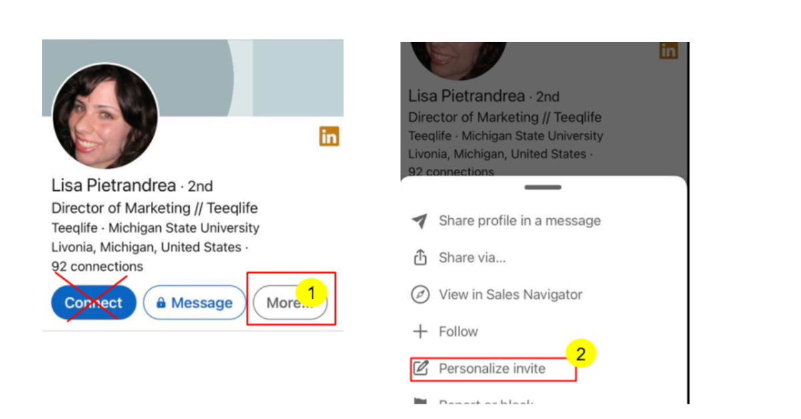Open the More options menu
The height and width of the screenshot is (419, 801).
tap(290, 303)
